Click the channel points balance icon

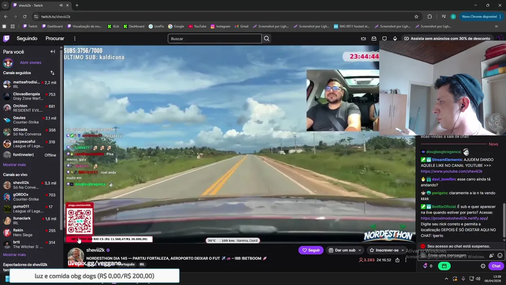pyautogui.click(x=425, y=266)
